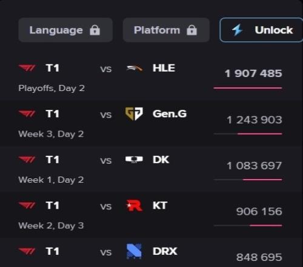Screen dimensions: 303x267
Task: Open the Platform filter dropdown
Action: [166, 30]
